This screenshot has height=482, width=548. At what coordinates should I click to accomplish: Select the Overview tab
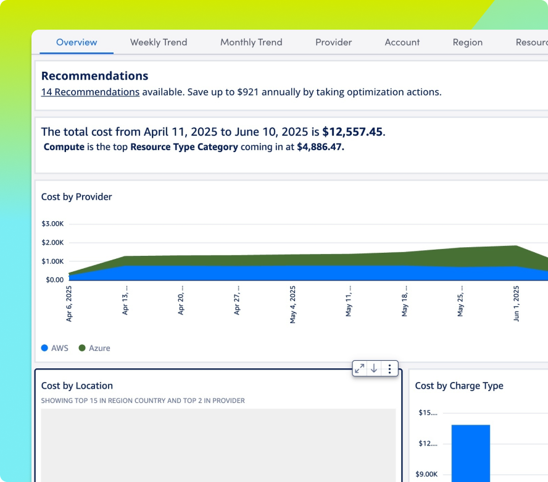click(77, 43)
